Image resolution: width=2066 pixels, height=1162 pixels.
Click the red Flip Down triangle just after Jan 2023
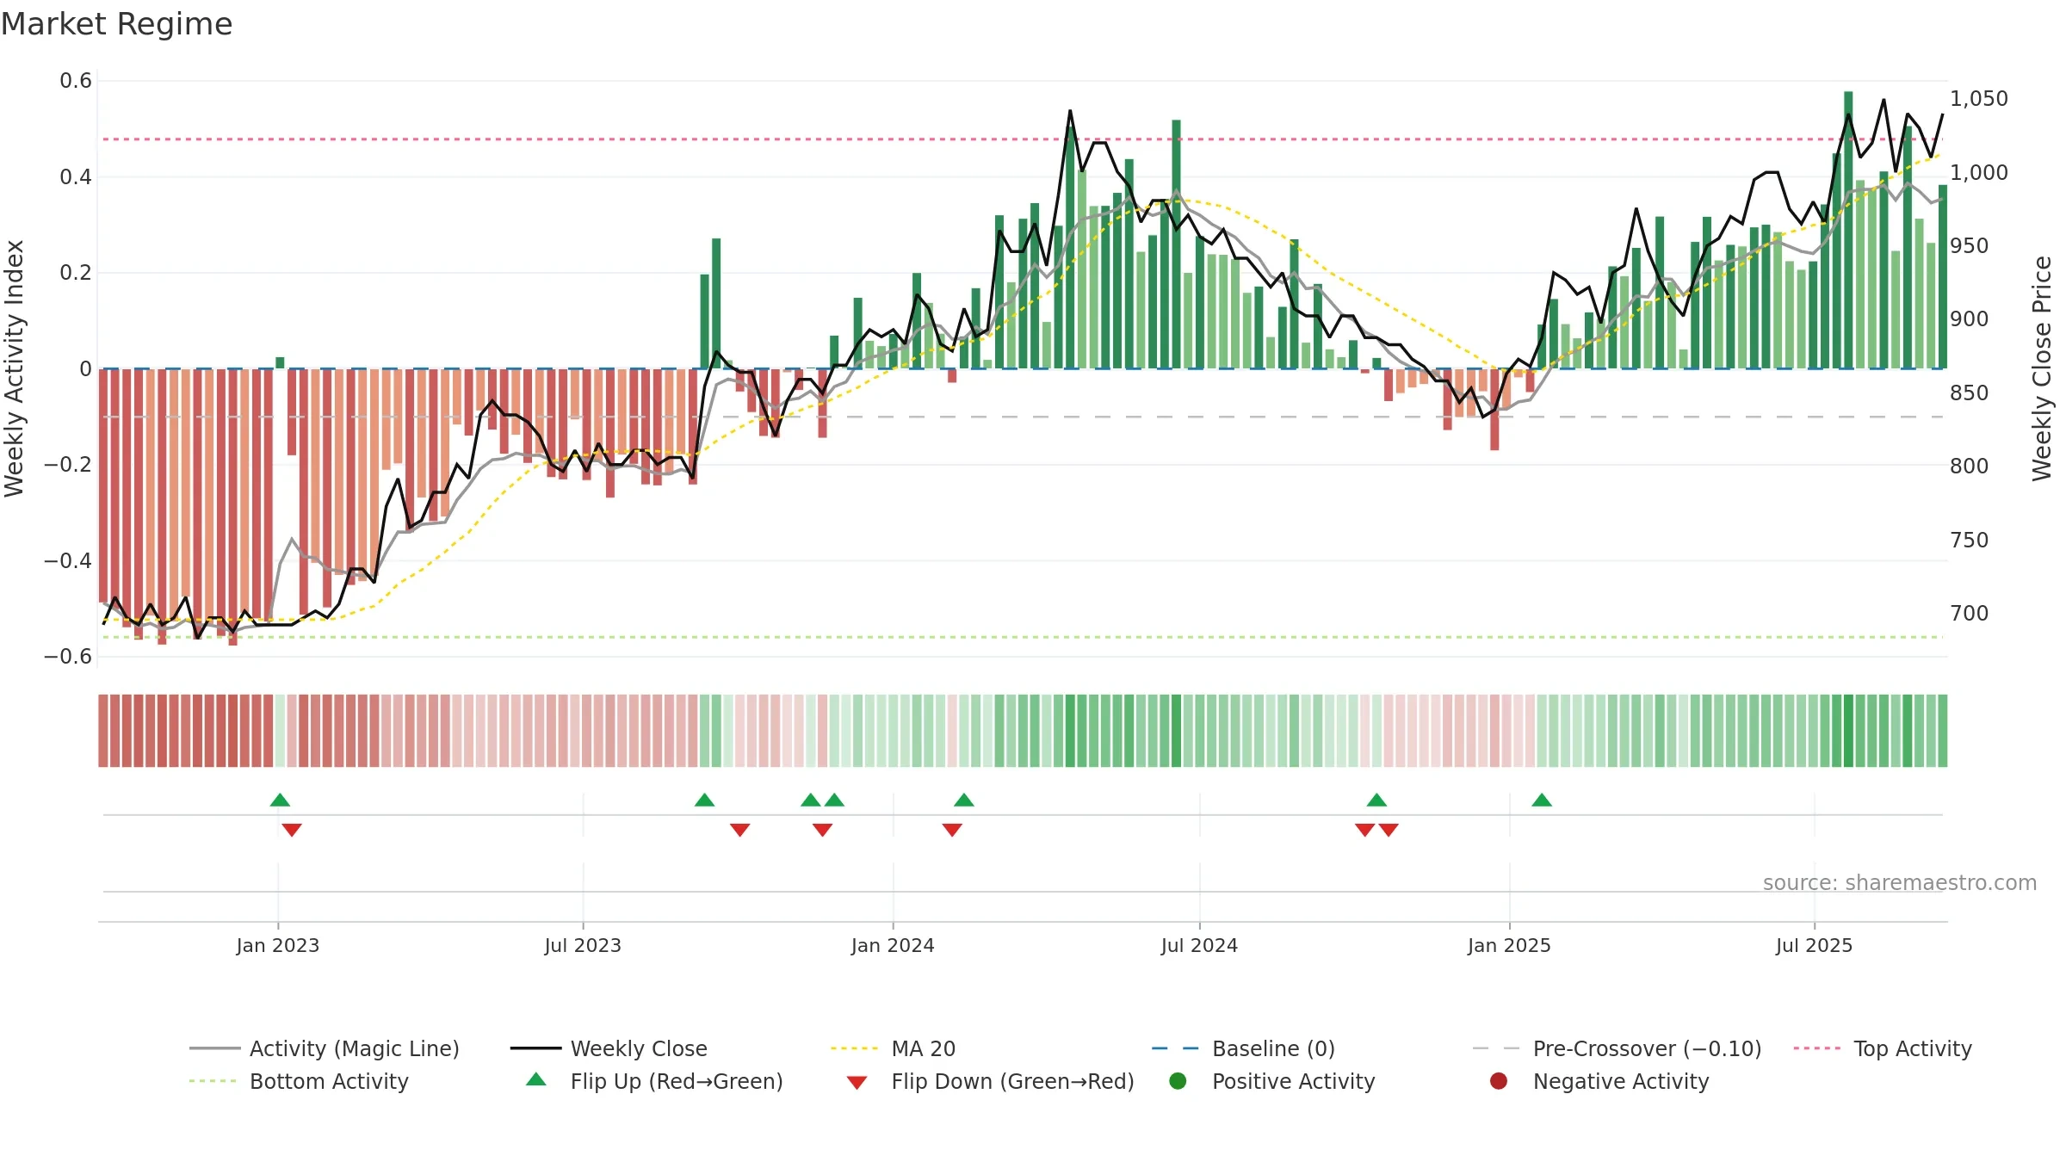[292, 830]
